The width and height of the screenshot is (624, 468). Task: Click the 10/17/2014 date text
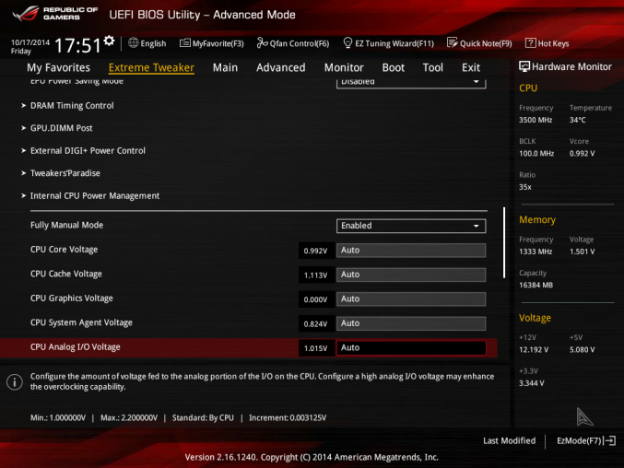[30, 42]
